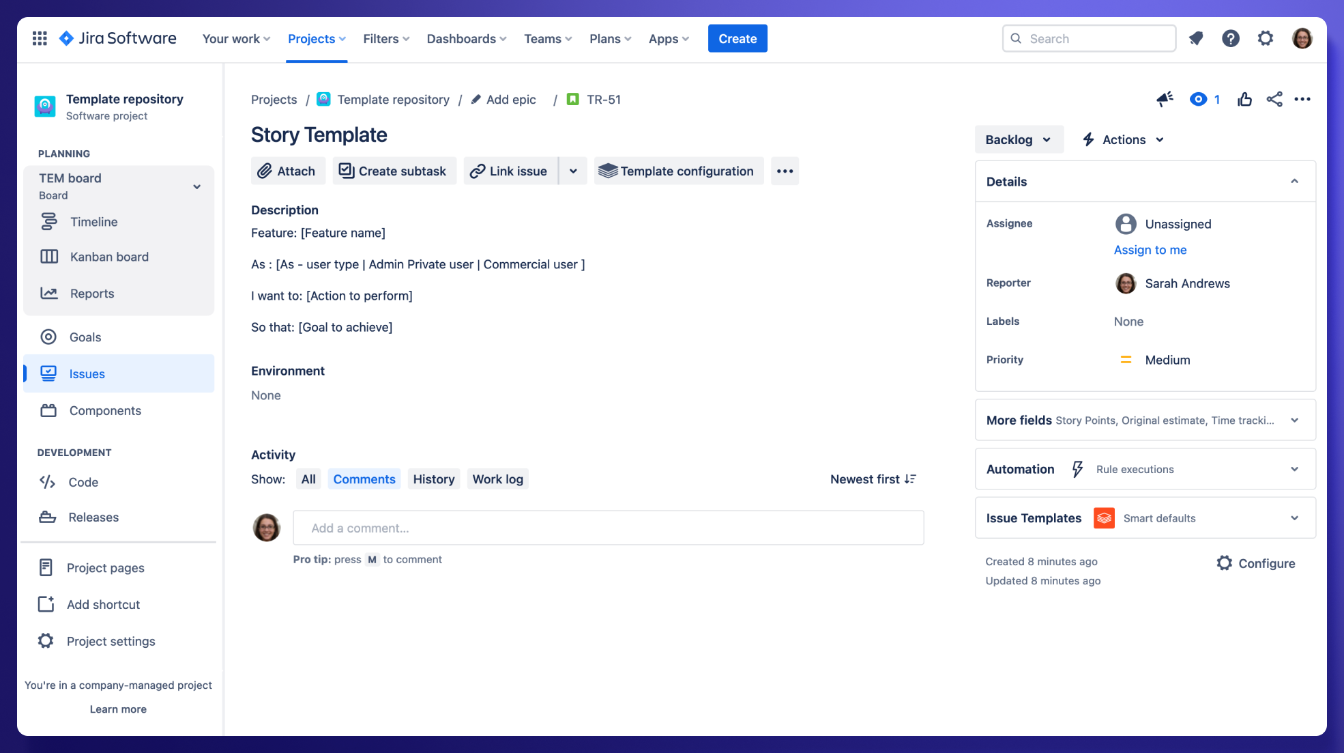Viewport: 1344px width, 753px height.
Task: Collapse the Details panel
Action: pos(1294,181)
